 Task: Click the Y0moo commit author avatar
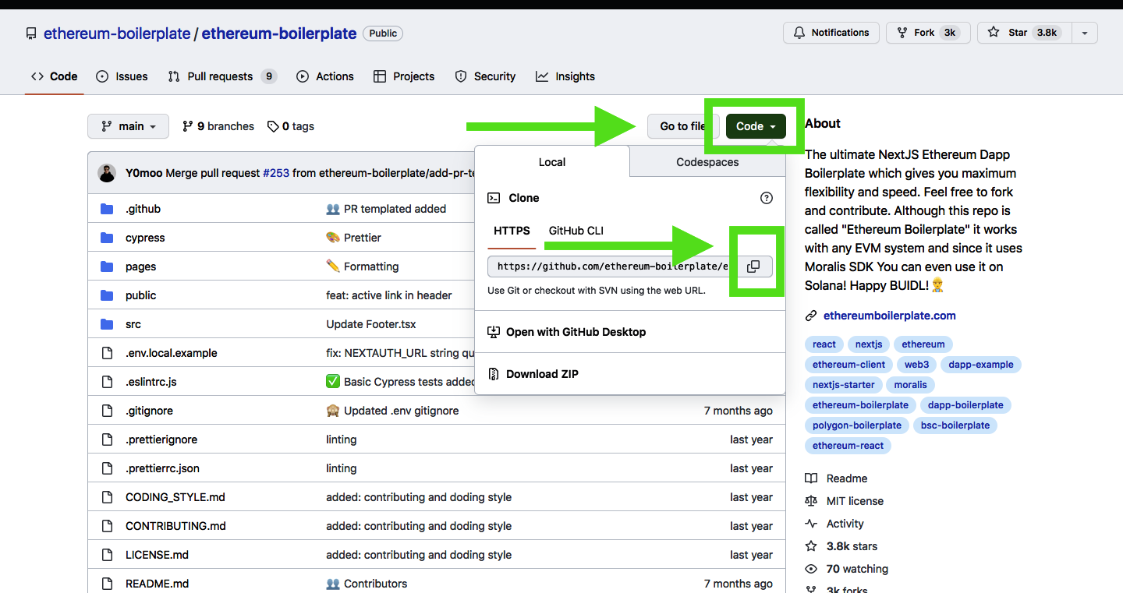[107, 173]
